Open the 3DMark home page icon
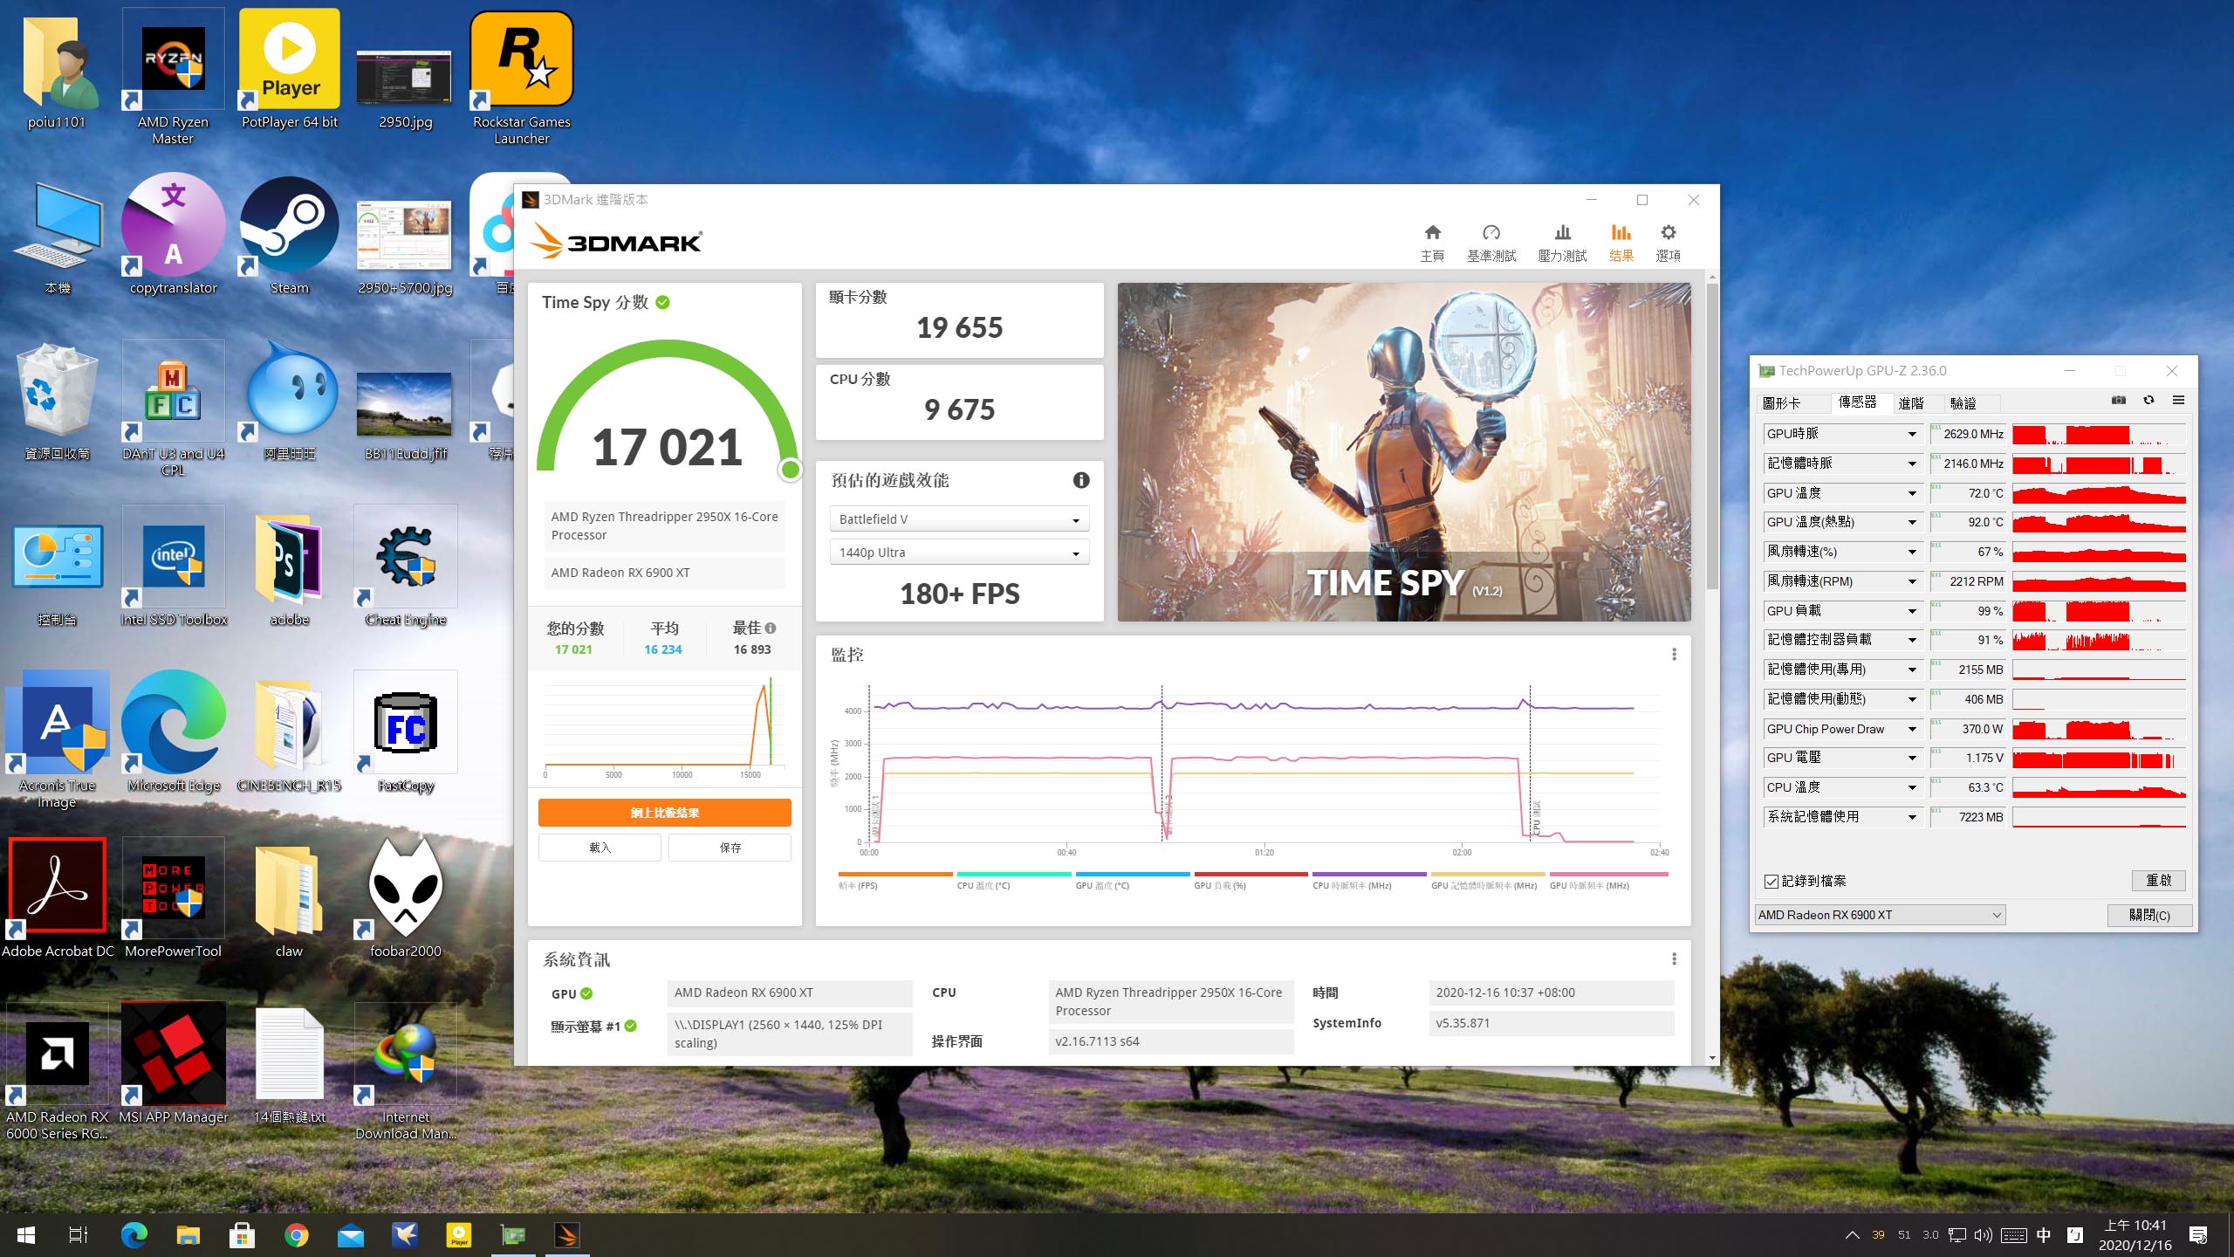Viewport: 2234px width, 1257px height. (x=1432, y=242)
